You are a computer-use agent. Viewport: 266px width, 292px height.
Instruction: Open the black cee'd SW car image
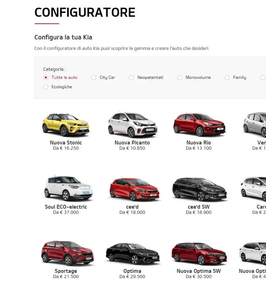(x=200, y=189)
